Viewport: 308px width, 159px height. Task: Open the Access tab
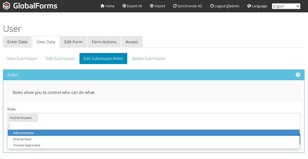tap(132, 42)
